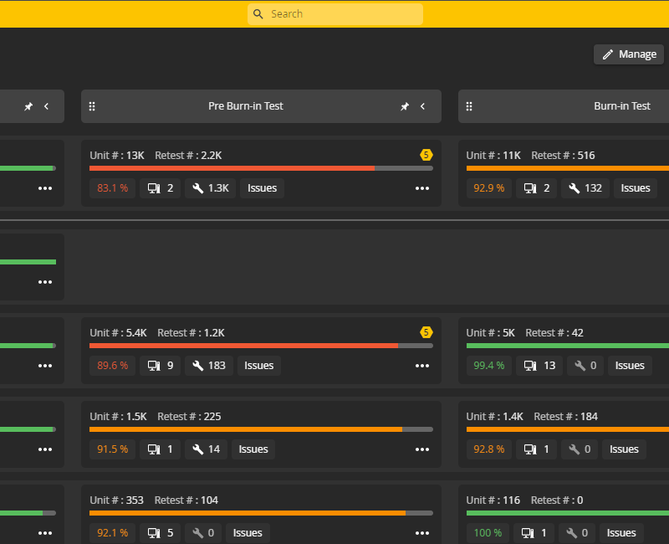The image size is (669, 544).
Task: Click the monitor icon on the 13K unit card
Action: click(155, 188)
